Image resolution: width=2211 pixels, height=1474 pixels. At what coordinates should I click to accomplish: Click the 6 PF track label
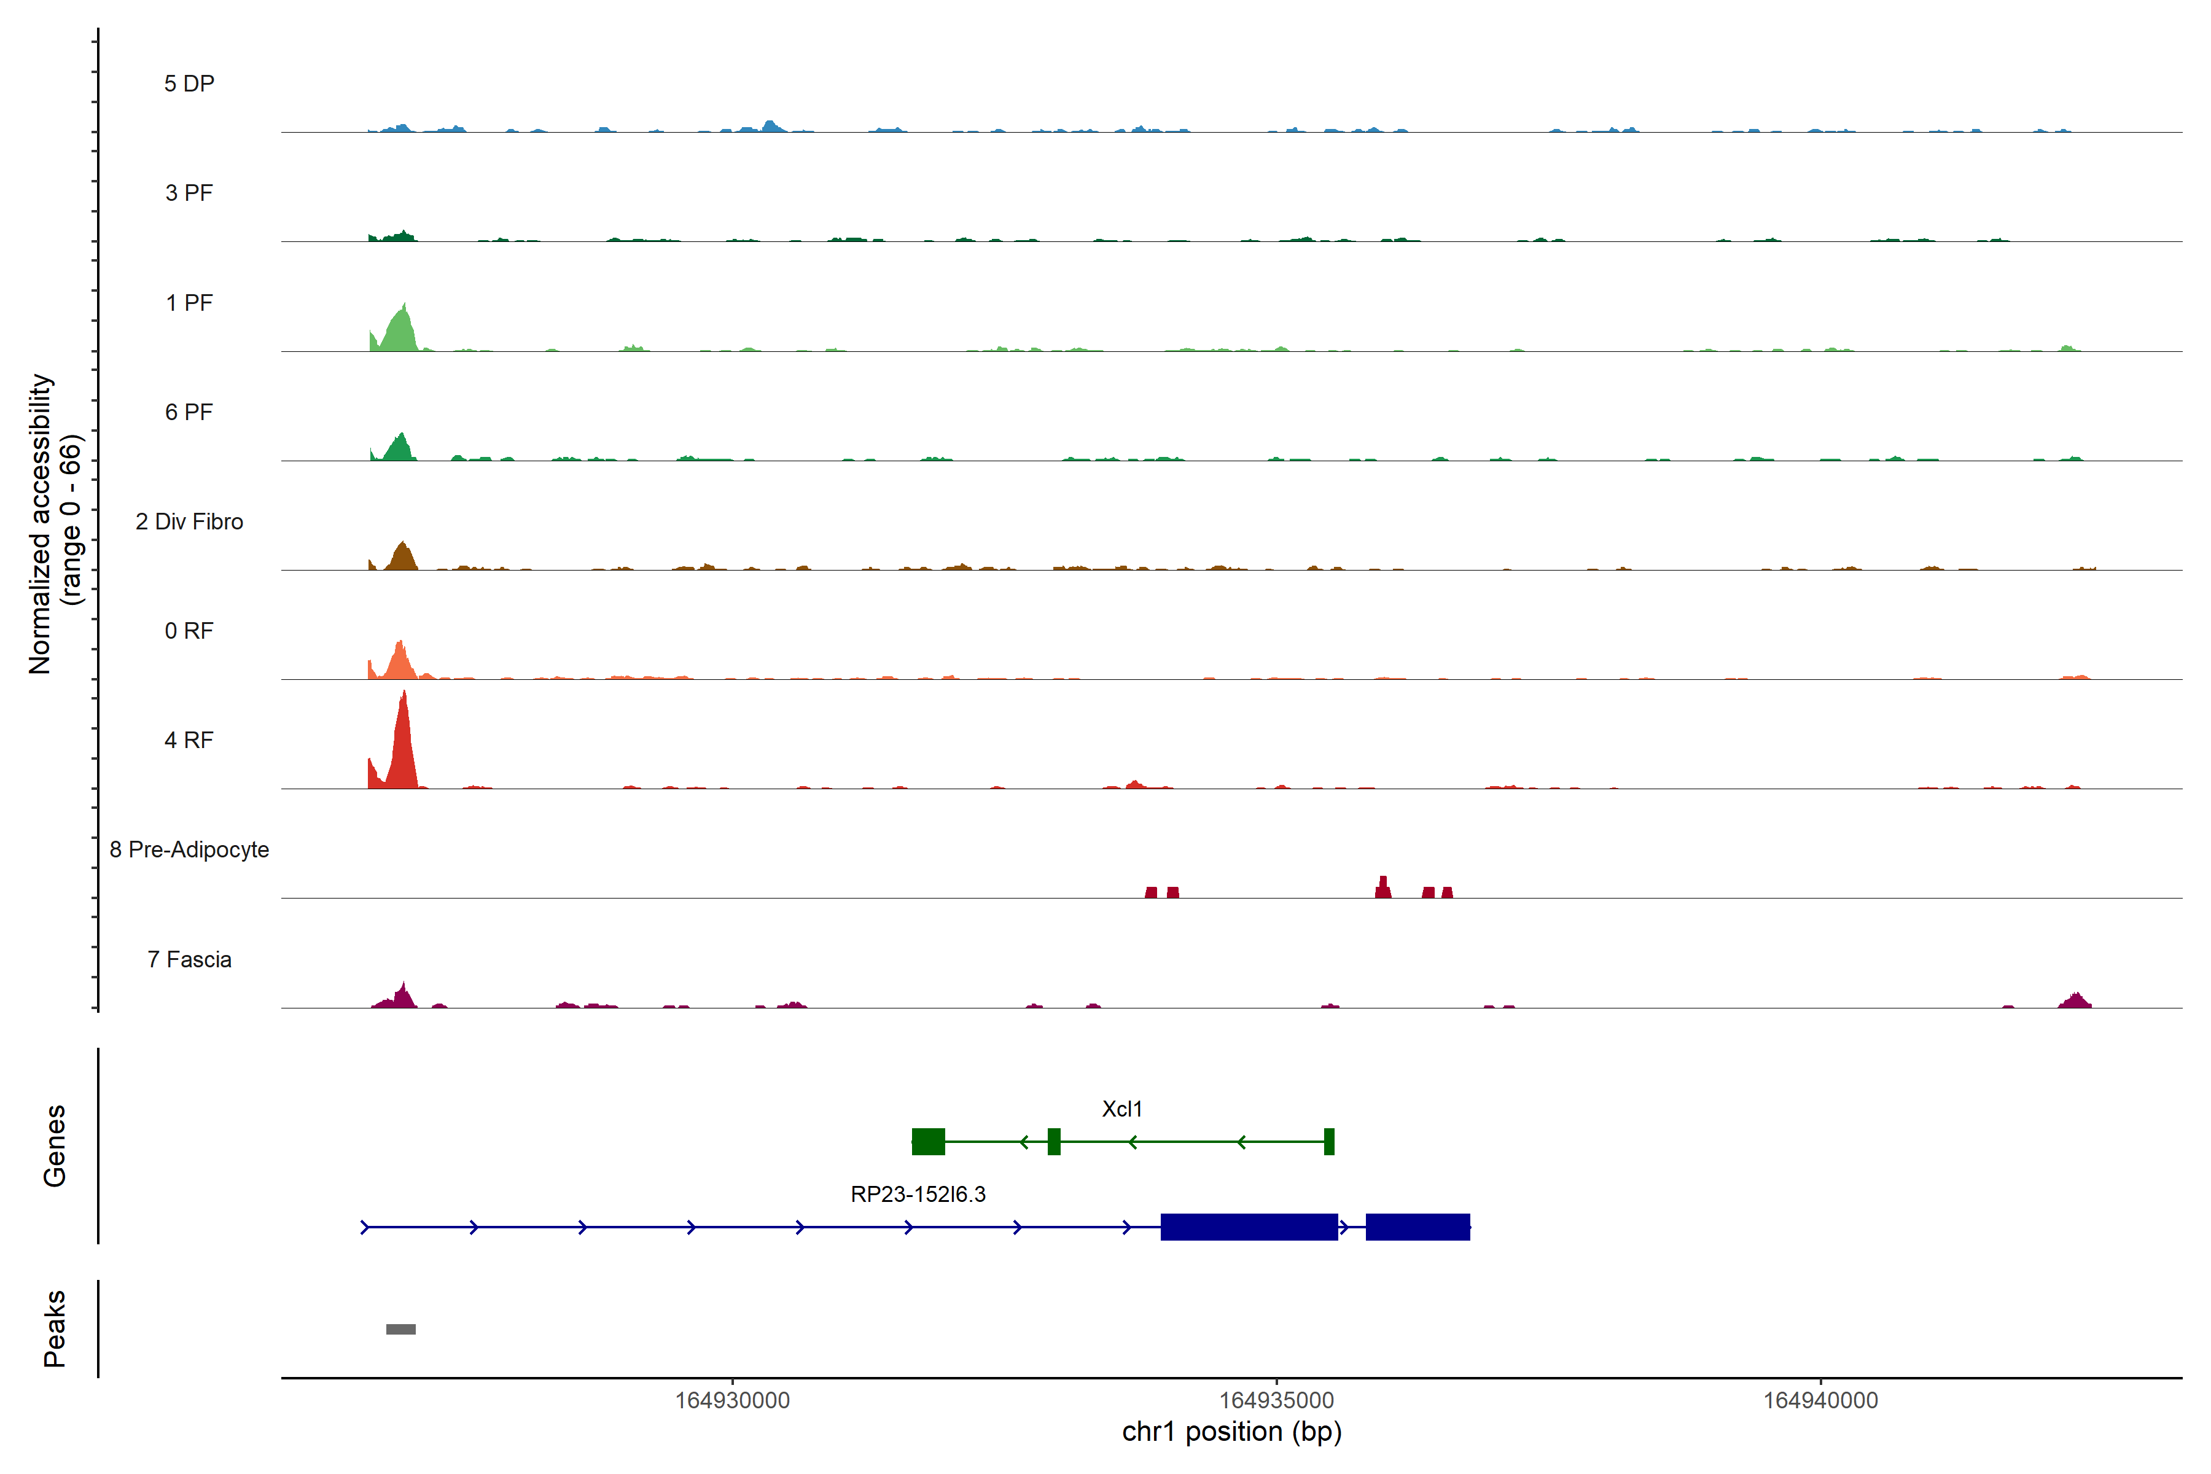point(189,411)
